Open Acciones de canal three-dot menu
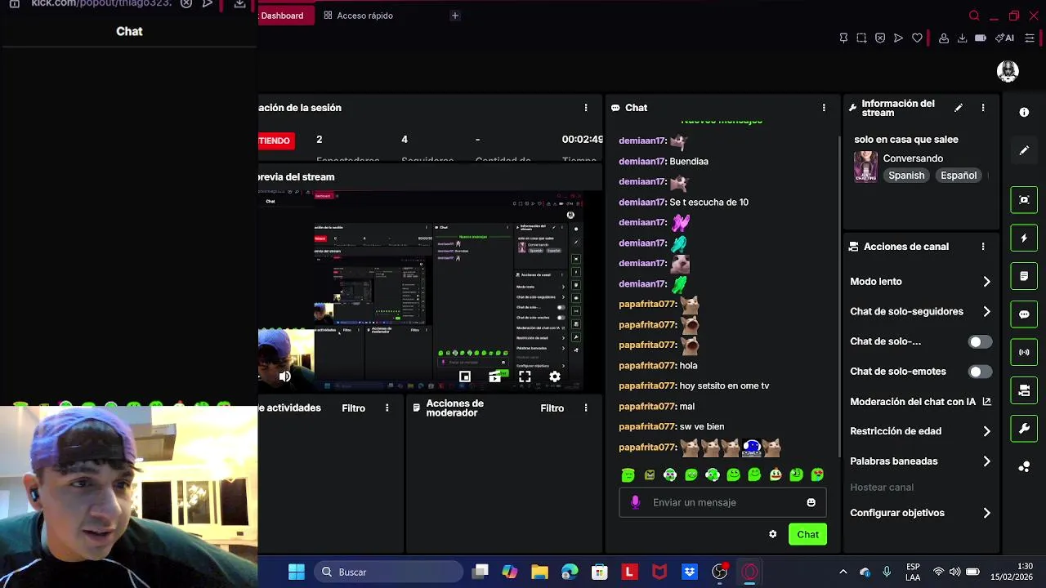 (x=983, y=247)
